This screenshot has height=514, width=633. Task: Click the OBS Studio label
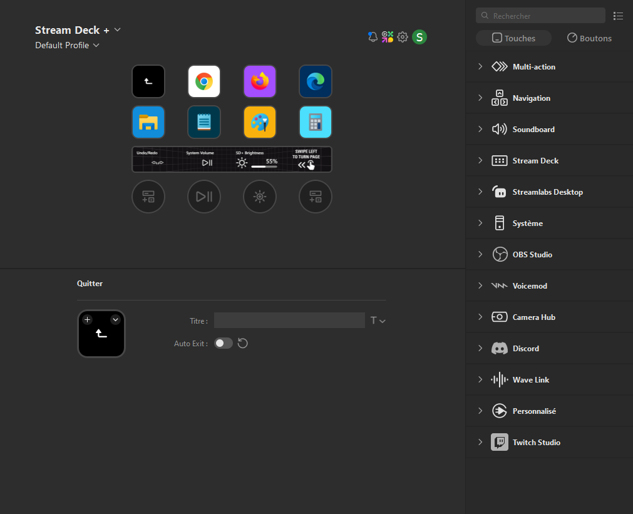click(532, 254)
